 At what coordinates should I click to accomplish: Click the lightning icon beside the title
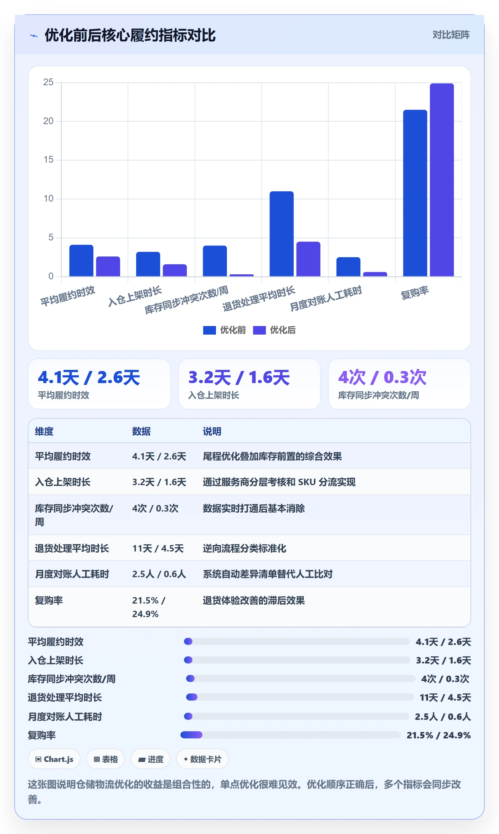[x=34, y=36]
